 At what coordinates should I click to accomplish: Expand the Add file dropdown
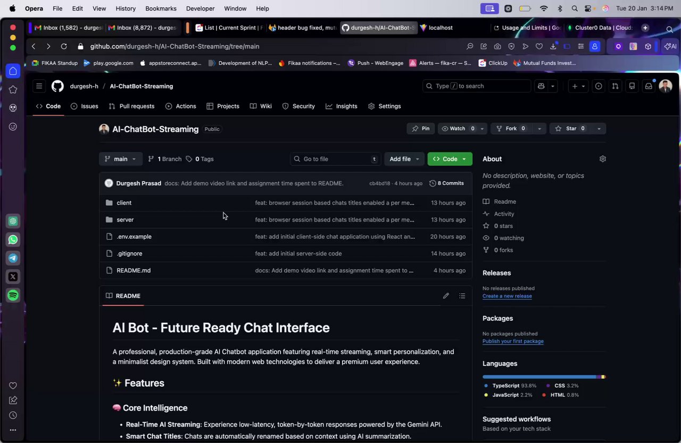[x=404, y=159]
